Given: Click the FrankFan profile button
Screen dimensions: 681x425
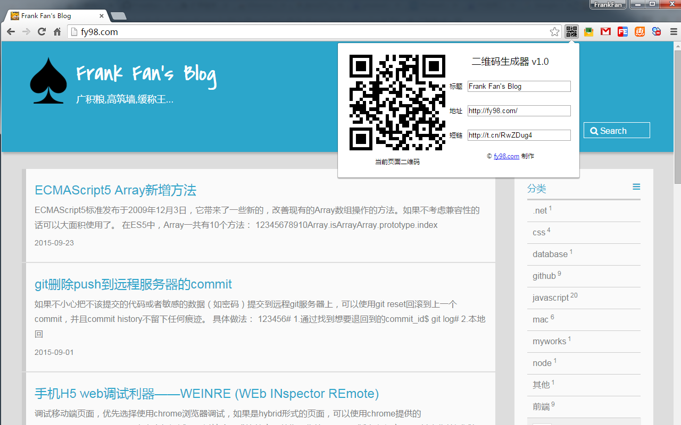Looking at the screenshot, I should (608, 5).
